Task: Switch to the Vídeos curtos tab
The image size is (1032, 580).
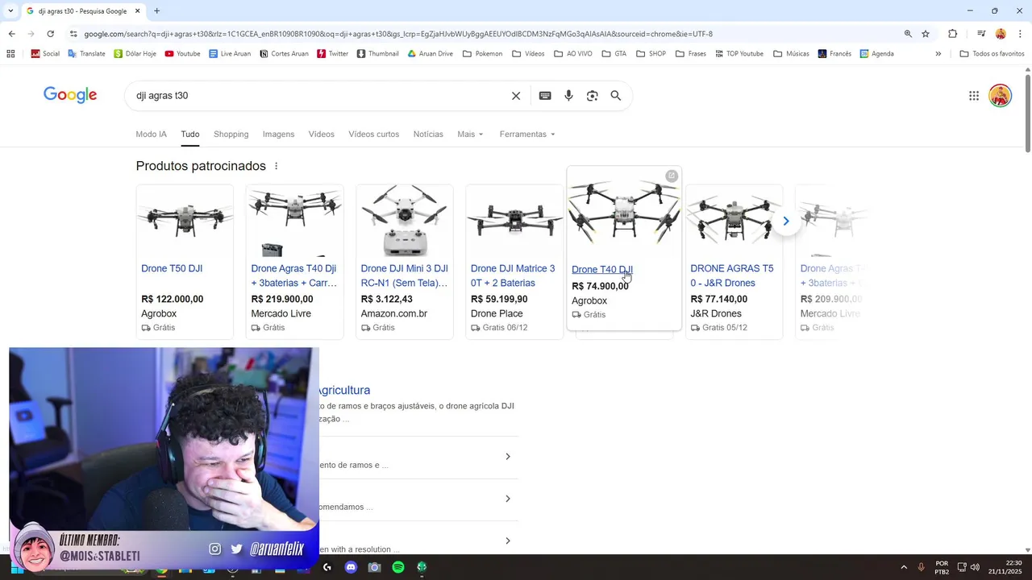Action: (x=373, y=135)
